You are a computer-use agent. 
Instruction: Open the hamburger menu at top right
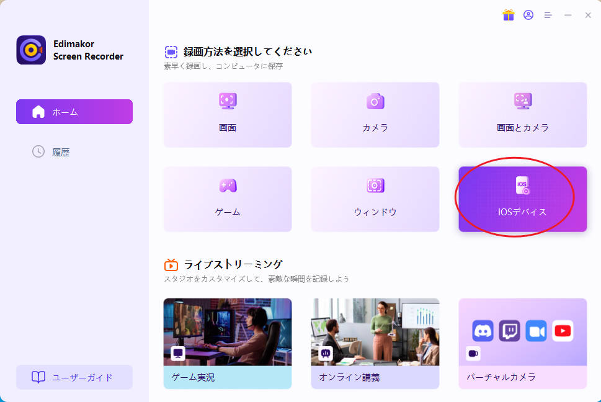click(x=548, y=16)
